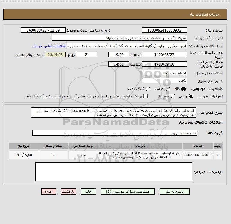Click the buyer organization name field

[119, 38]
